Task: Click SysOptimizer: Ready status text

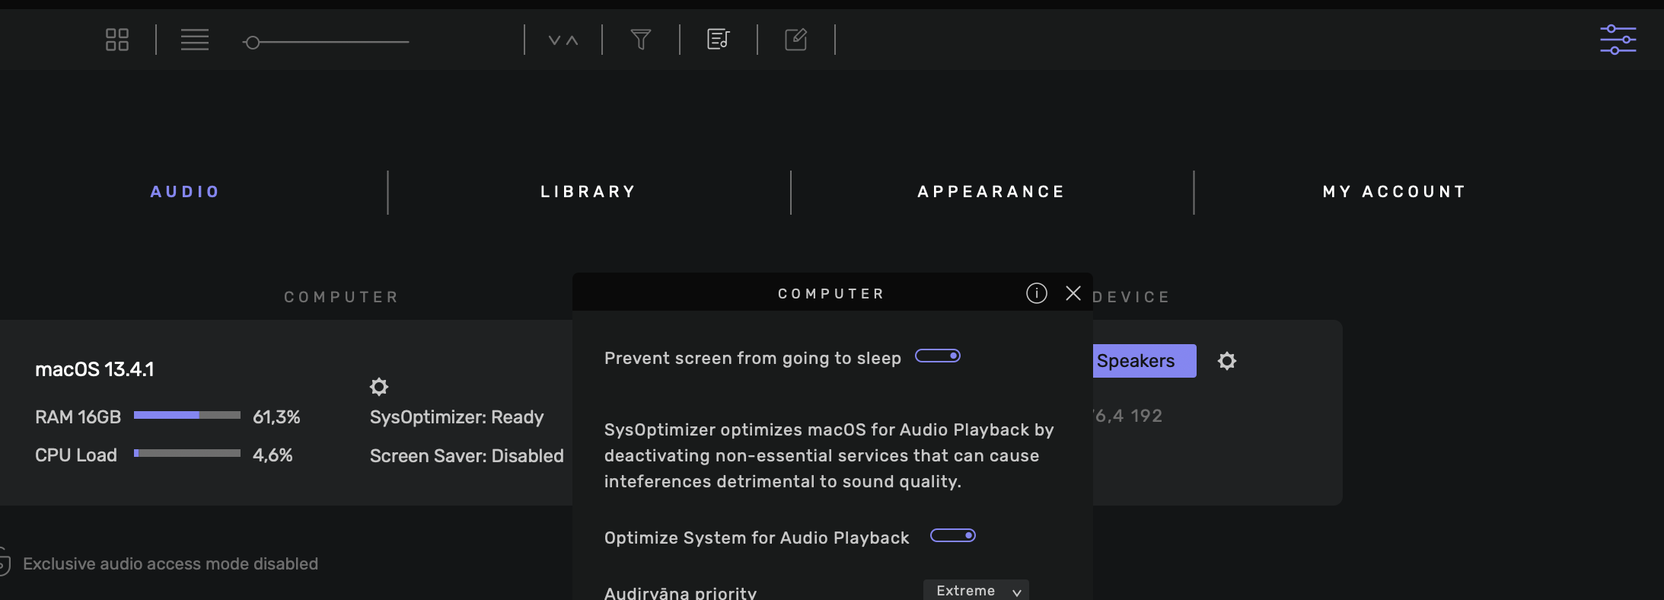Action: point(457,417)
